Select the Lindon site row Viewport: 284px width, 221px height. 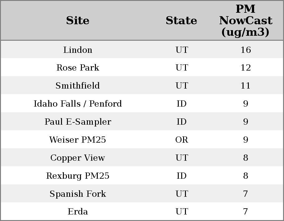[78, 50]
